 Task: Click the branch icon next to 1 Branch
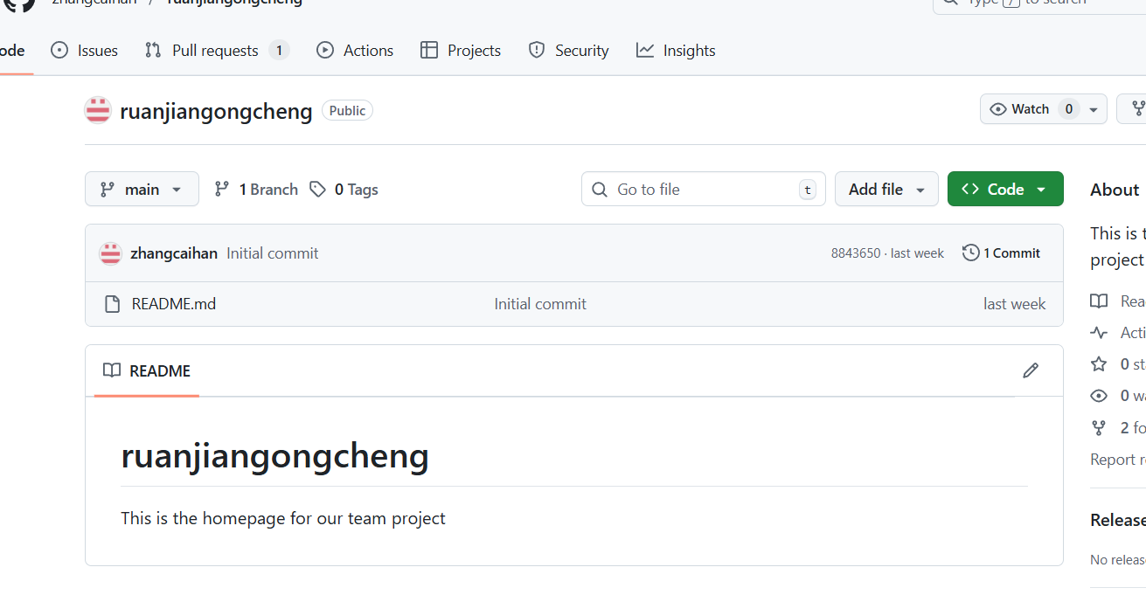[x=222, y=189]
